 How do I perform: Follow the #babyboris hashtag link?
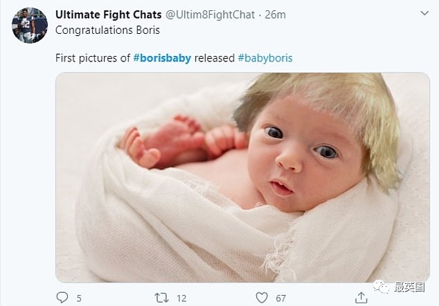tap(265, 58)
